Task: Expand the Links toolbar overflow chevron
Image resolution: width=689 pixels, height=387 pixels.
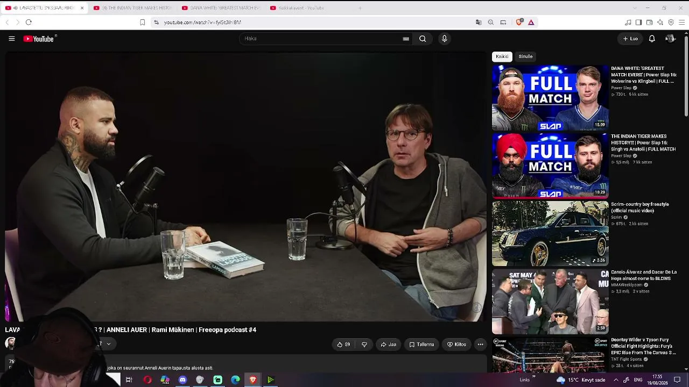Action: point(533,376)
